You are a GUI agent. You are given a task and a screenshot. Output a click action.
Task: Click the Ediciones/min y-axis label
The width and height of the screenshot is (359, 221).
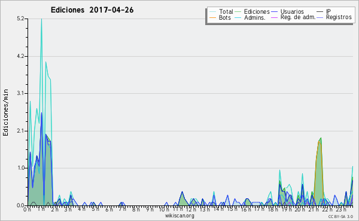(x=5, y=112)
